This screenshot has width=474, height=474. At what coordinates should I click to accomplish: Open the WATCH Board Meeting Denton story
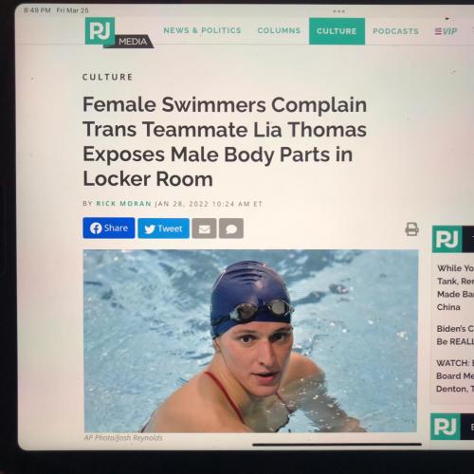(455, 375)
